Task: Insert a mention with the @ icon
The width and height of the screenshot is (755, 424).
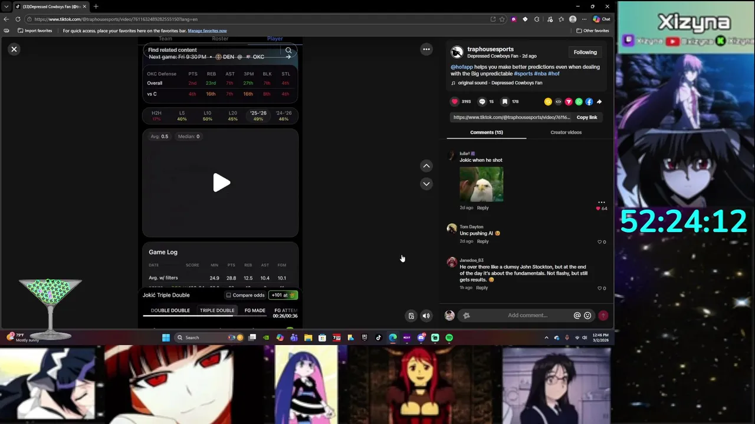Action: (x=577, y=316)
